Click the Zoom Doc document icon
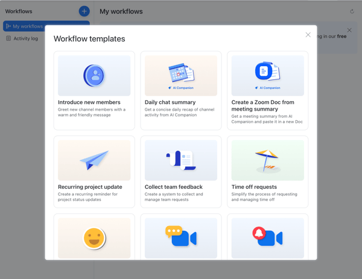This screenshot has width=362, height=279. point(267,72)
